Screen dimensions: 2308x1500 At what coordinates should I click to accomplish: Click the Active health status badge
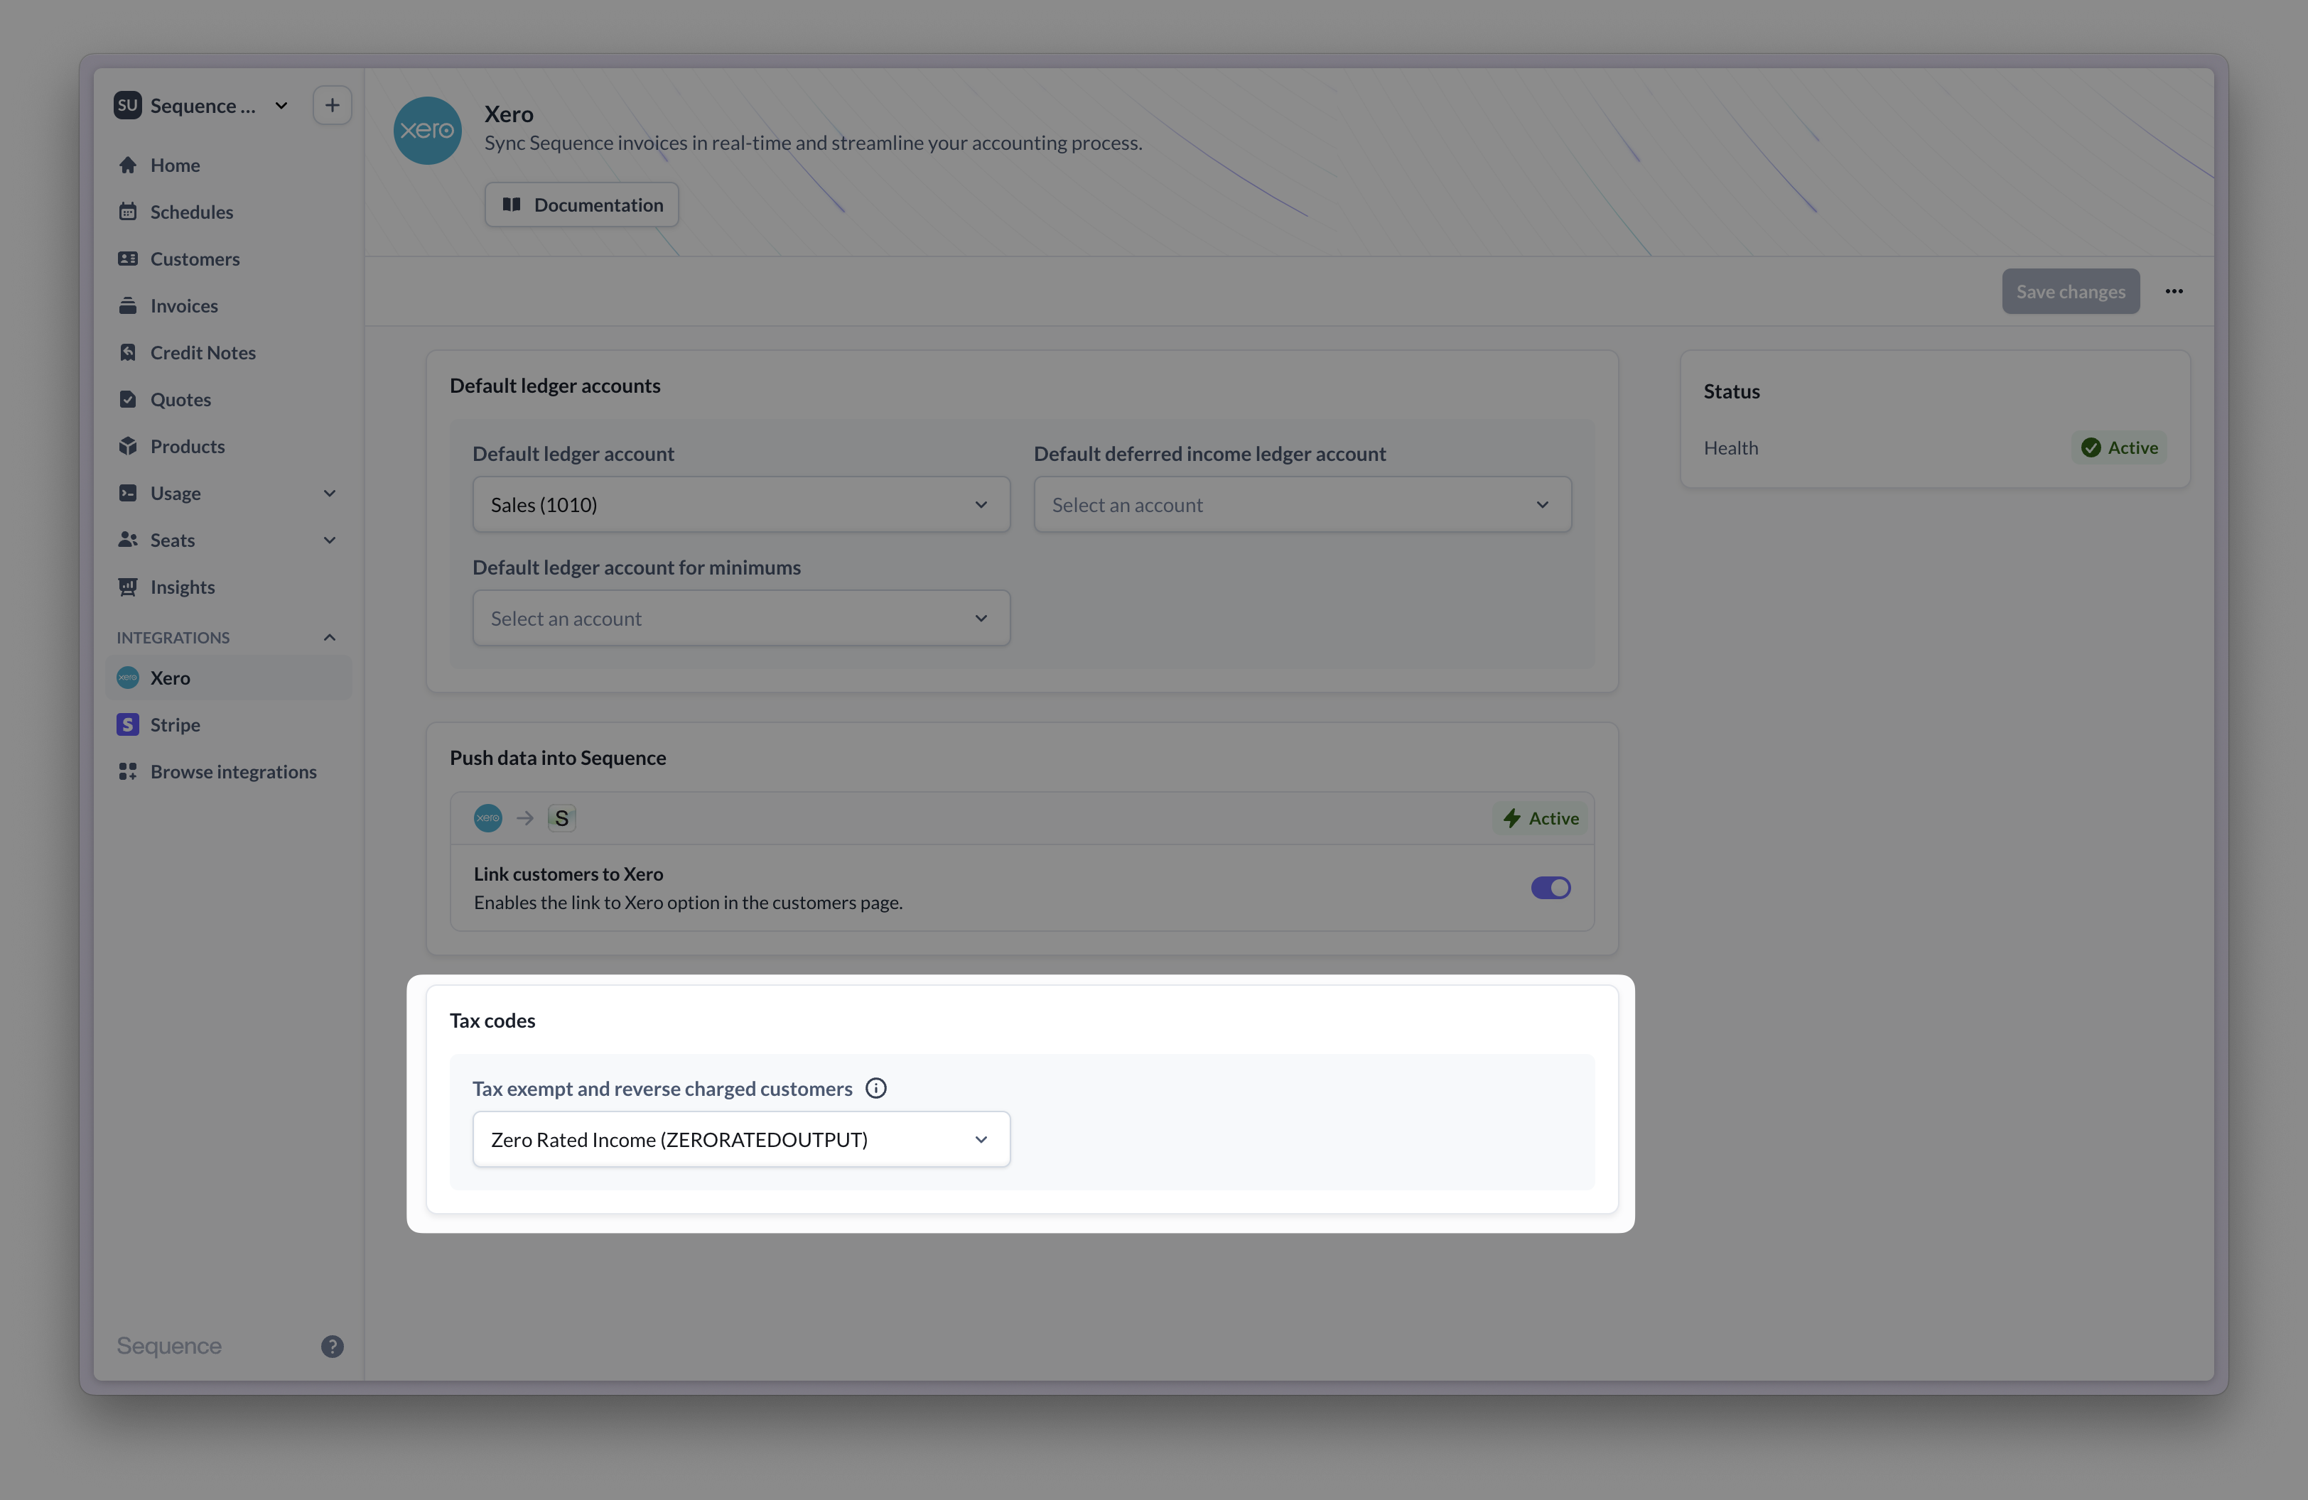tap(2119, 447)
